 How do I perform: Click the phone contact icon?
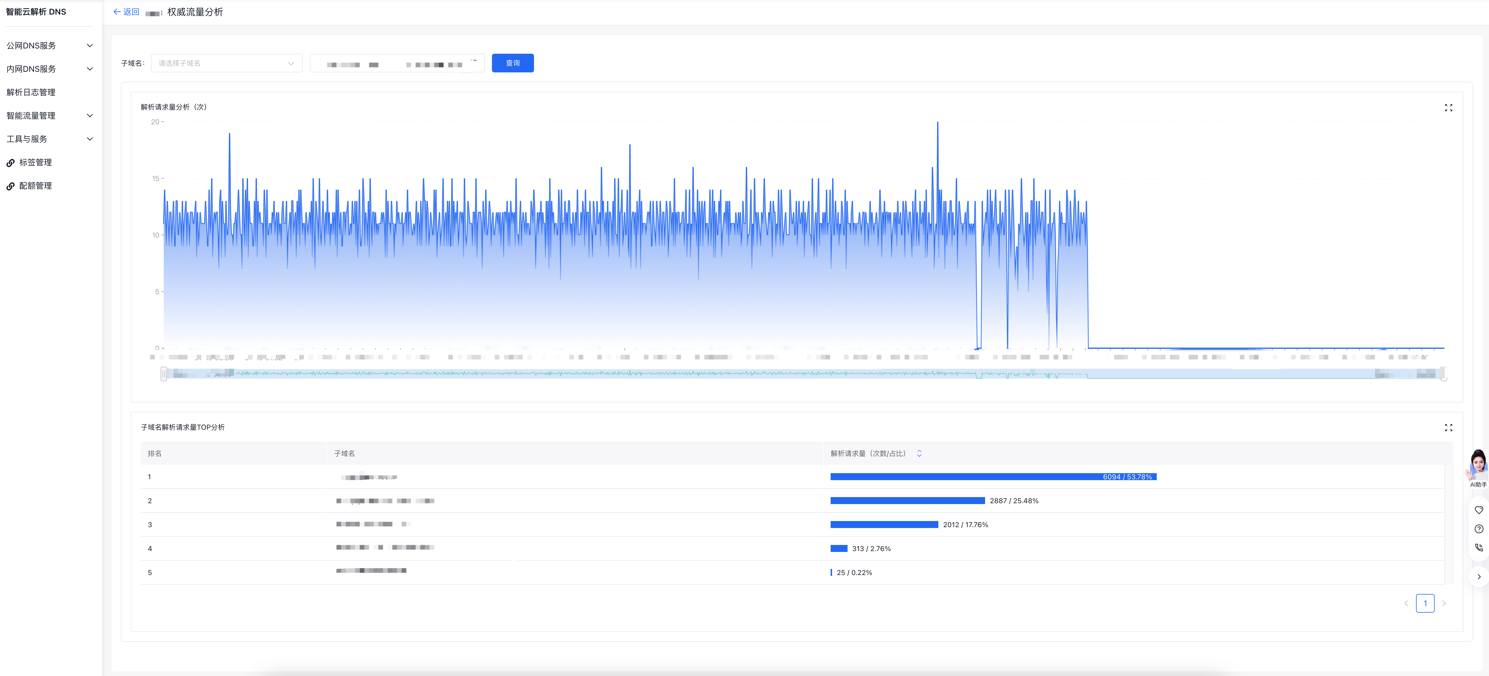coord(1478,548)
